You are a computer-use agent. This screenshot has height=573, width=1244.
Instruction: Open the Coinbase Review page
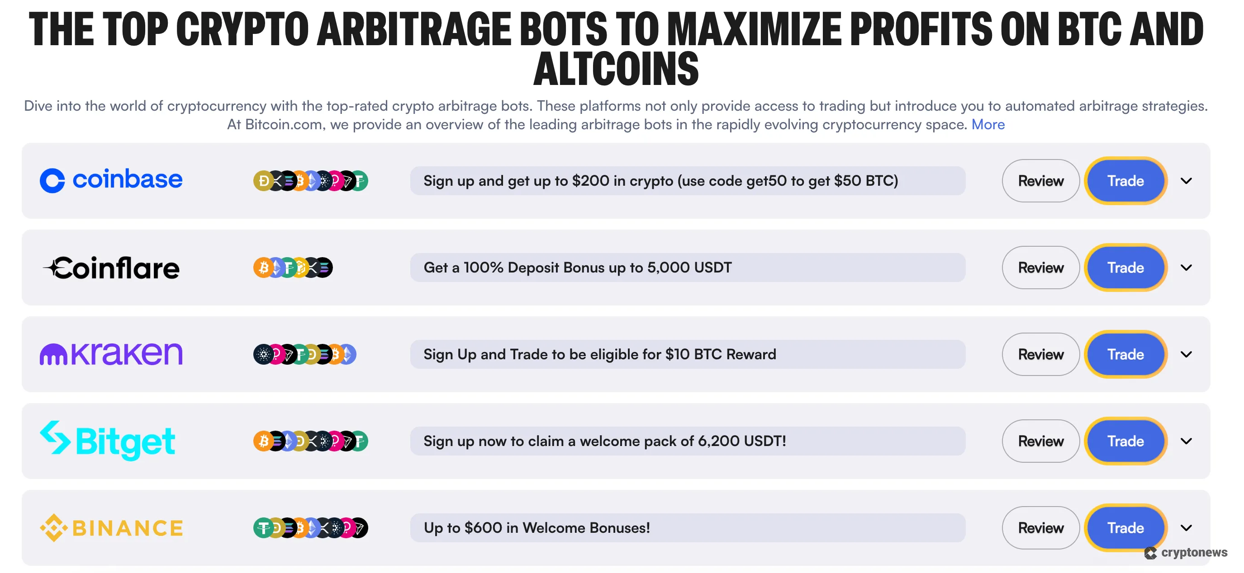[x=1040, y=181]
